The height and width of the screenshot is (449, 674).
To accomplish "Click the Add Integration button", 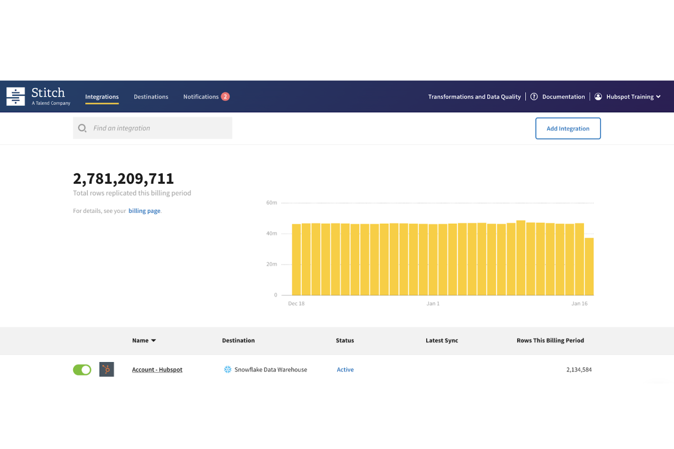I will point(568,128).
